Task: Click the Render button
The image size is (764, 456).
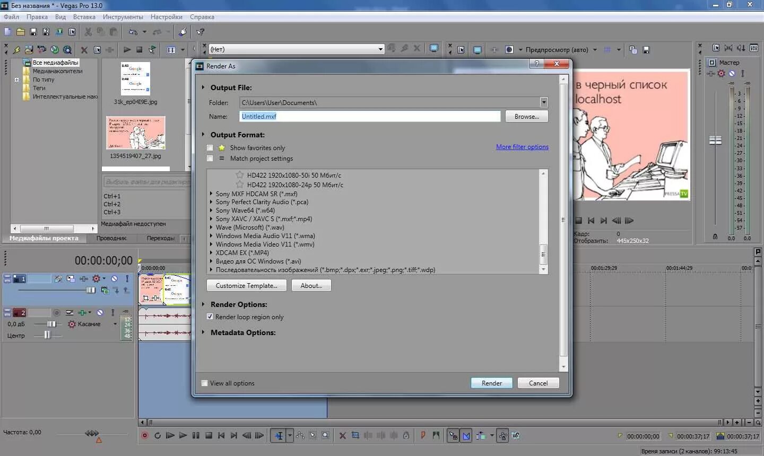Action: pos(491,383)
